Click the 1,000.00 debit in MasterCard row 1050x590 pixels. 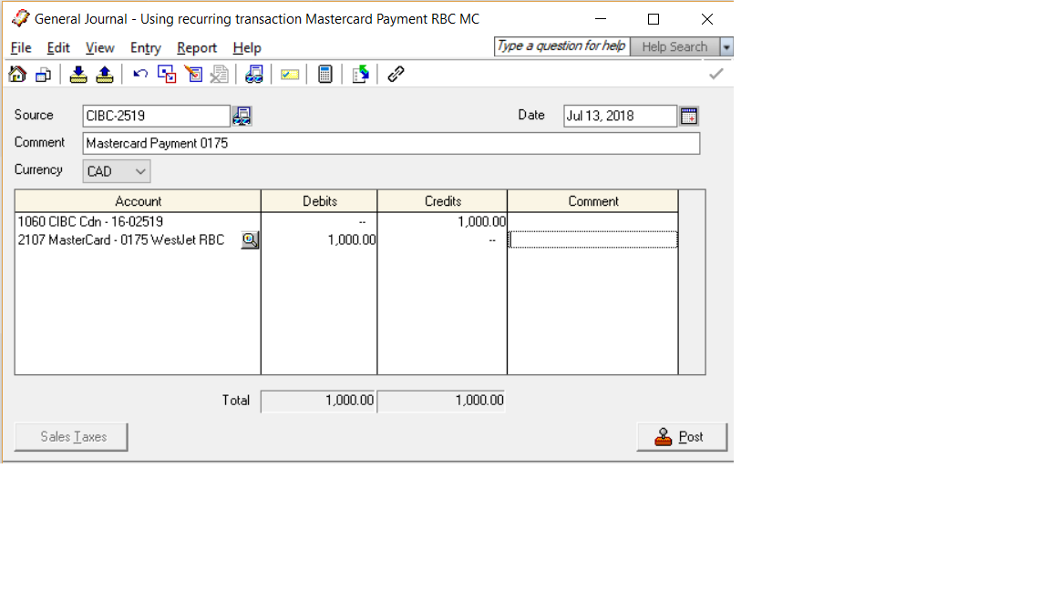click(319, 240)
